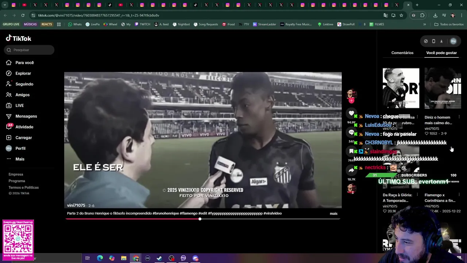The width and height of the screenshot is (467, 263).
Task: Open the translate page icon
Action: [x=386, y=15]
